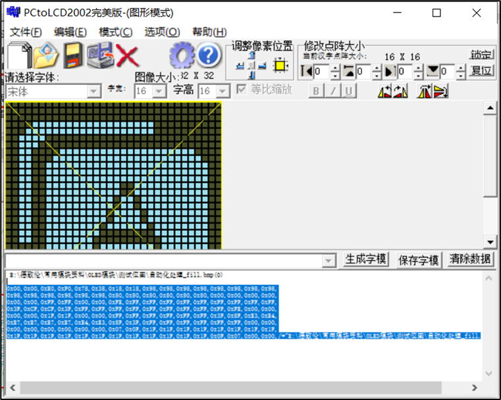This screenshot has width=501, height=400.
Task: Open the 编辑(E) menu
Action: click(70, 32)
